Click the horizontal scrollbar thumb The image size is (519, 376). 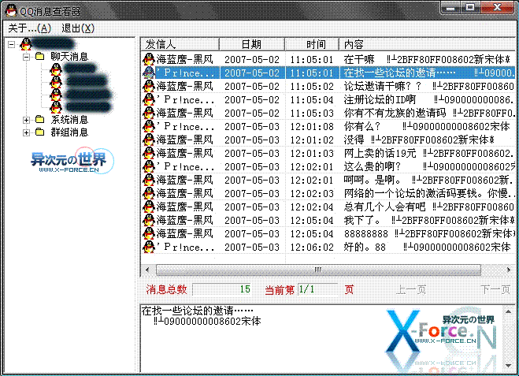click(x=318, y=270)
